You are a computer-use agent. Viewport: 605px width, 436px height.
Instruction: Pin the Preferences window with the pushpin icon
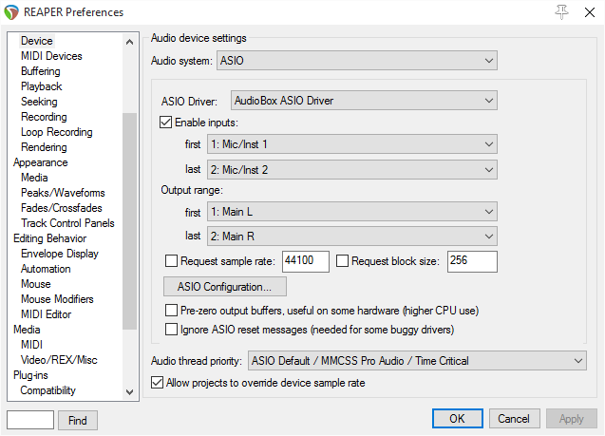point(561,11)
